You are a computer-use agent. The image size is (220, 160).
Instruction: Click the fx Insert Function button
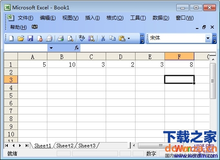(x=77, y=48)
